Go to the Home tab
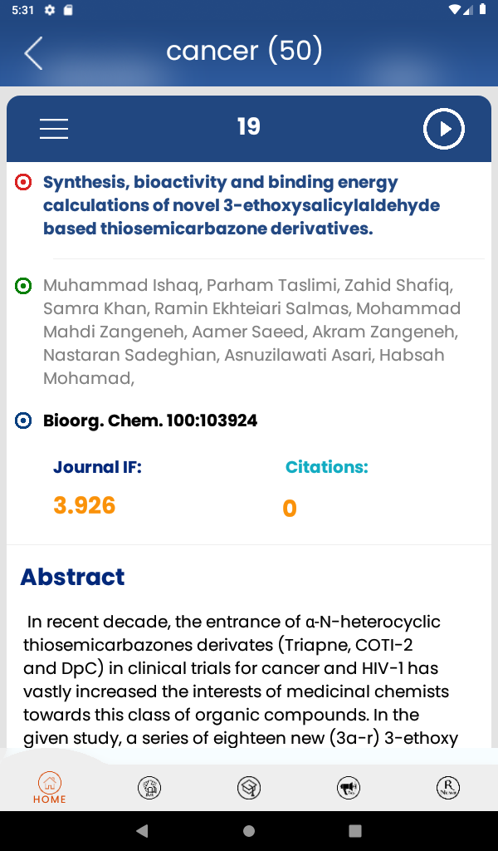This screenshot has height=851, width=498. (x=50, y=788)
